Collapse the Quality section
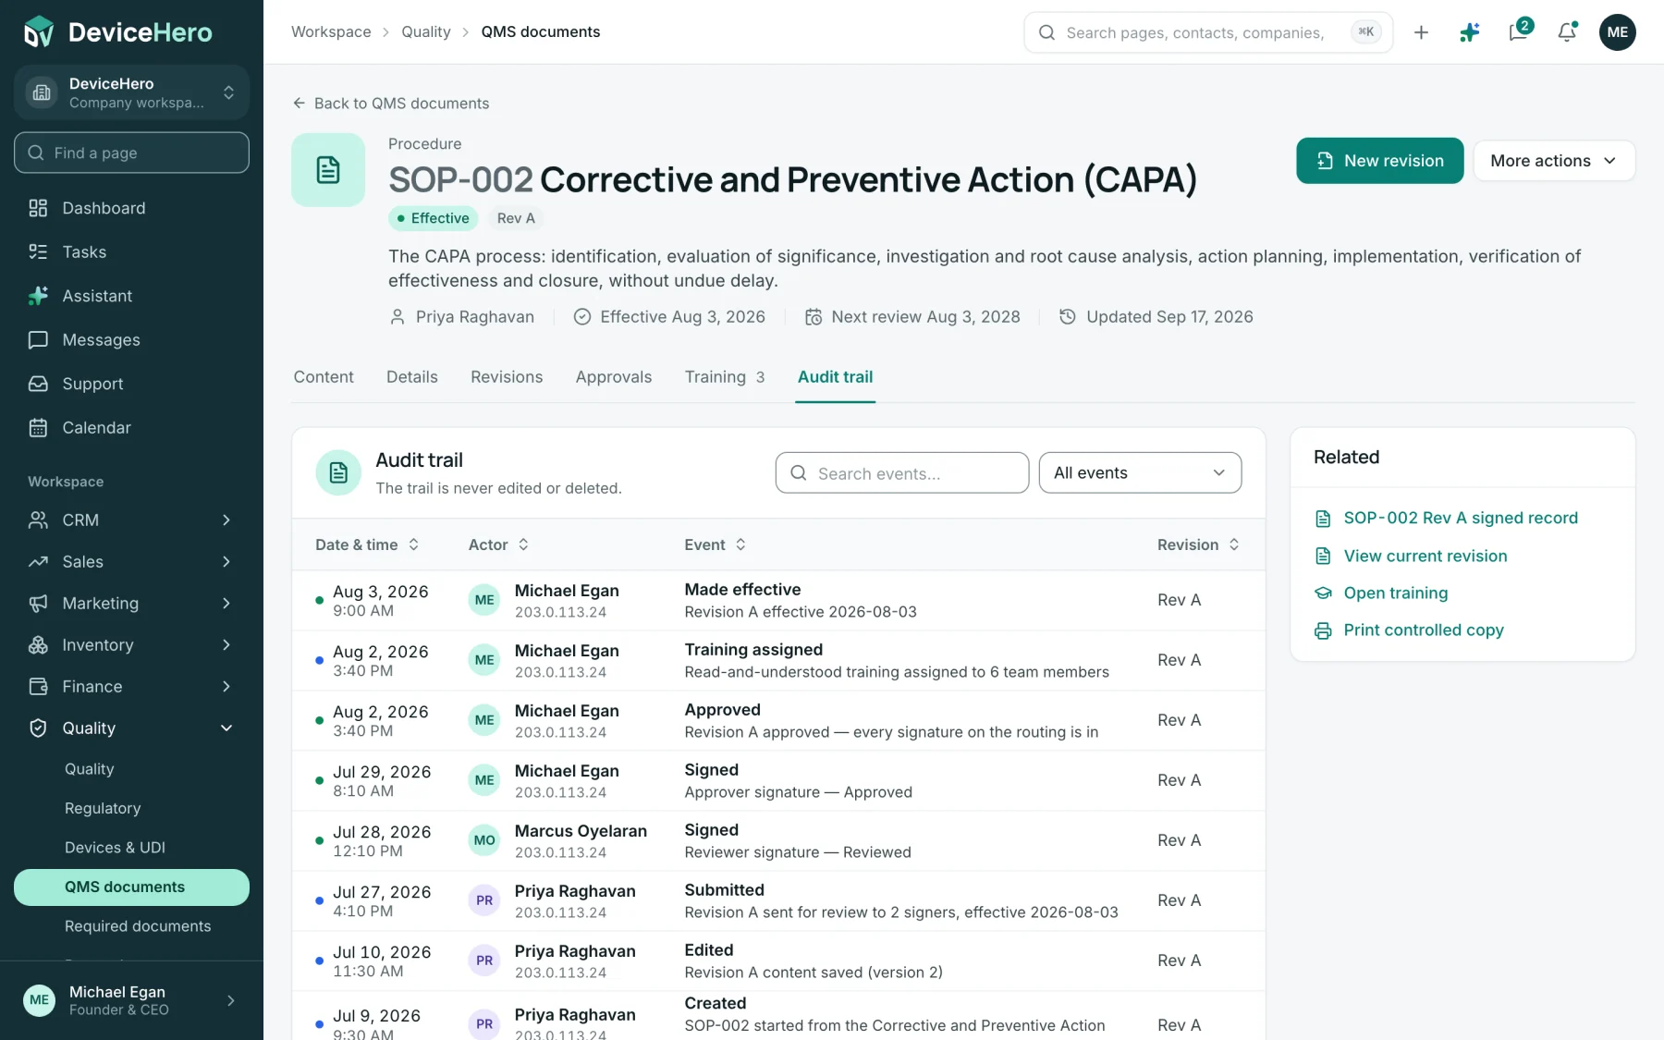 (x=131, y=728)
